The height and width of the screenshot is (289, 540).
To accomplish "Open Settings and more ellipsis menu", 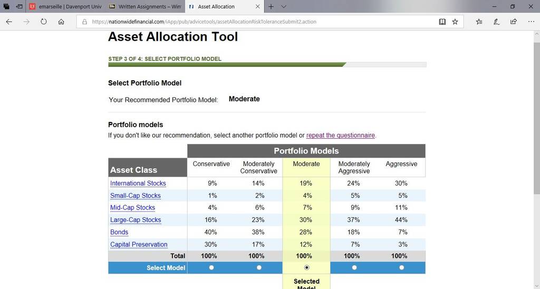I will pyautogui.click(x=531, y=22).
